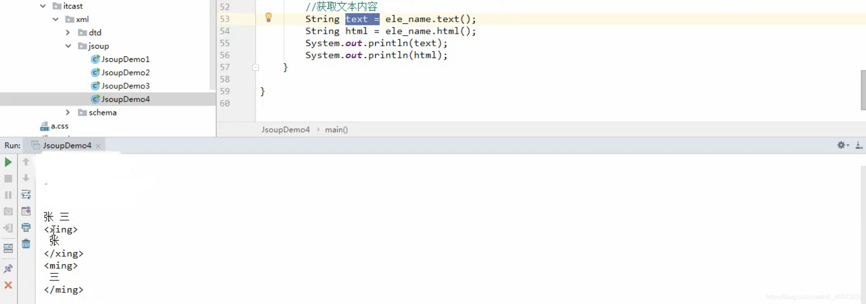
Task: Click the Exit login arrow icon
Action: pyautogui.click(x=8, y=228)
